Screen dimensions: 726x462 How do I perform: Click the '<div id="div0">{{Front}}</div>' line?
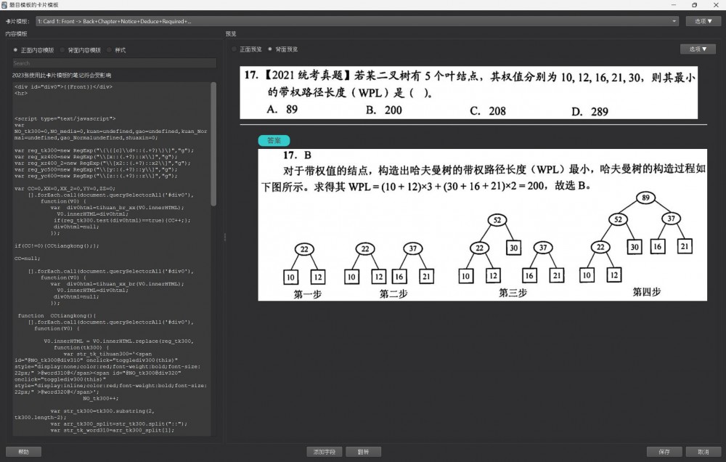pos(63,86)
